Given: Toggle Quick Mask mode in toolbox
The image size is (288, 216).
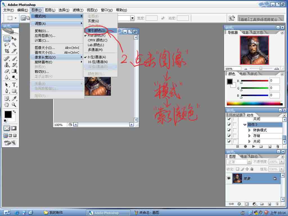Looking at the screenshot, I should (14, 128).
